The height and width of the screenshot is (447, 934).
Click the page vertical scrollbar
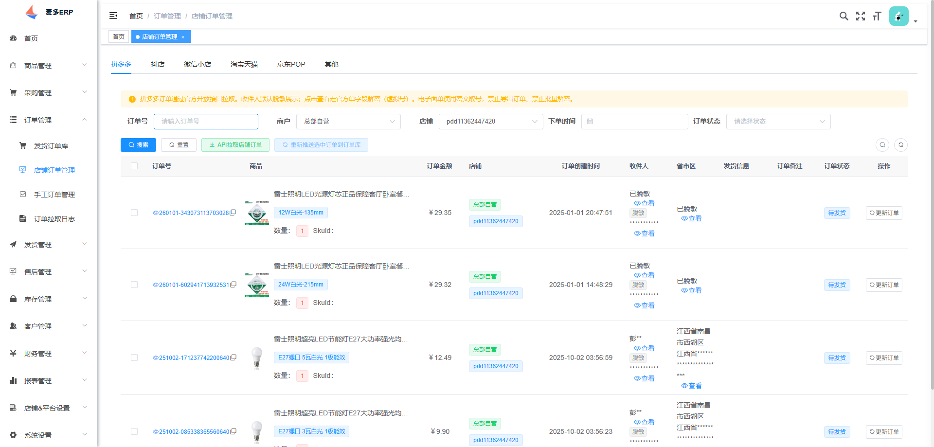tap(932, 195)
